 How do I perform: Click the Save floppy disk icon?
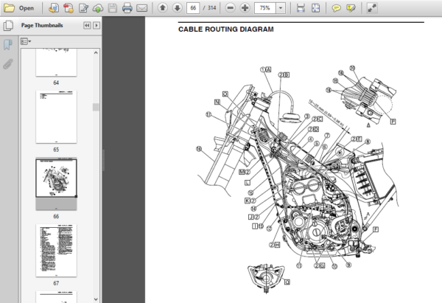pyautogui.click(x=113, y=8)
